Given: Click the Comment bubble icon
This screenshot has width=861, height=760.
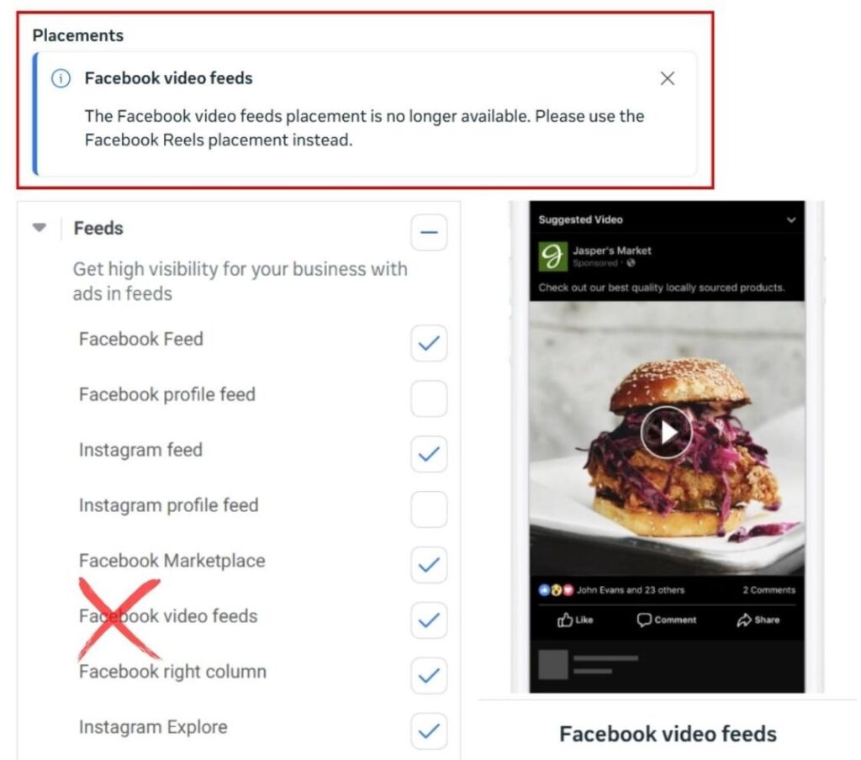Looking at the screenshot, I should coord(643,620).
